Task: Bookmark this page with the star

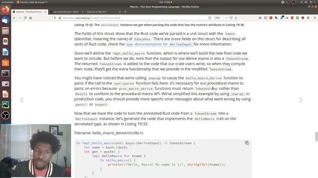Action: point(236,18)
